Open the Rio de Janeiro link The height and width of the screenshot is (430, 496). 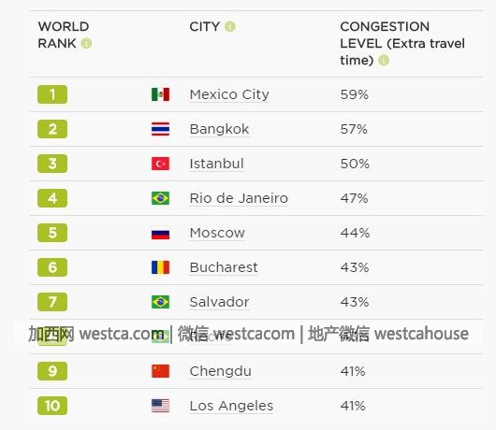(x=239, y=198)
